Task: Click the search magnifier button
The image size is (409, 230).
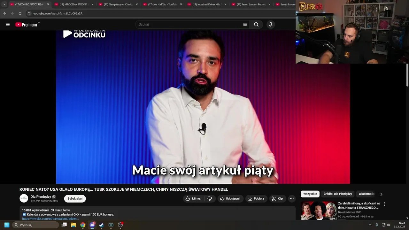Action: pos(256,25)
